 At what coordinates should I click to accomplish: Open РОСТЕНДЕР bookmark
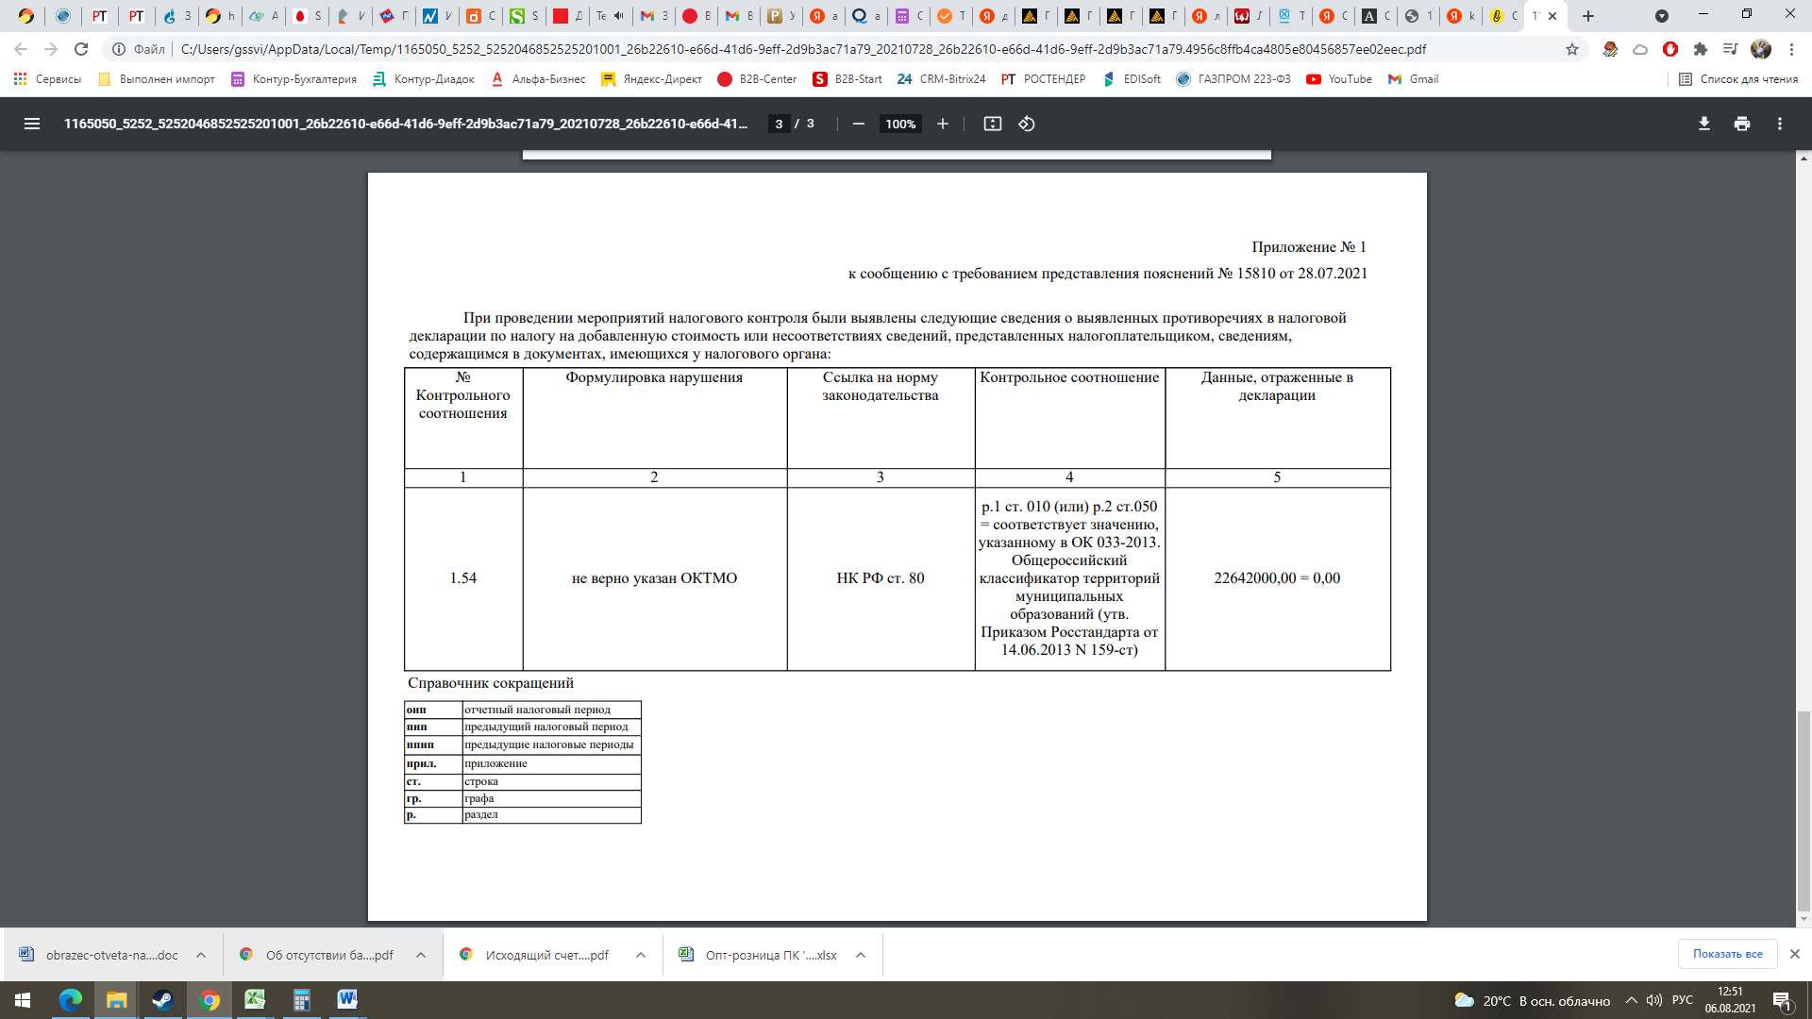click(x=1043, y=79)
